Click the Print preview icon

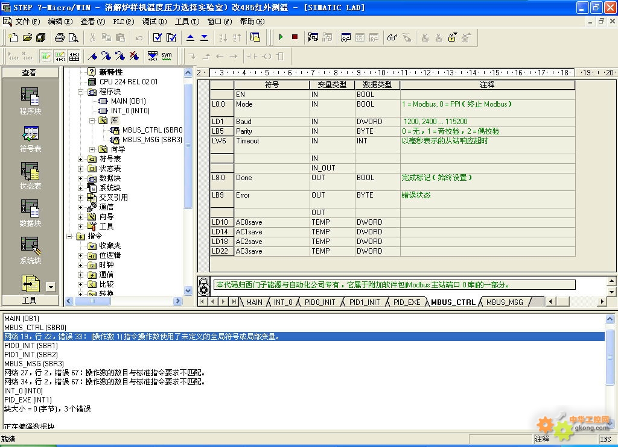(73, 37)
